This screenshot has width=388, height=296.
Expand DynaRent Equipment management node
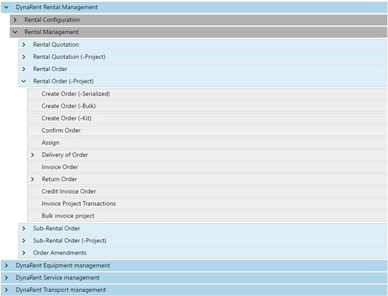click(x=6, y=265)
